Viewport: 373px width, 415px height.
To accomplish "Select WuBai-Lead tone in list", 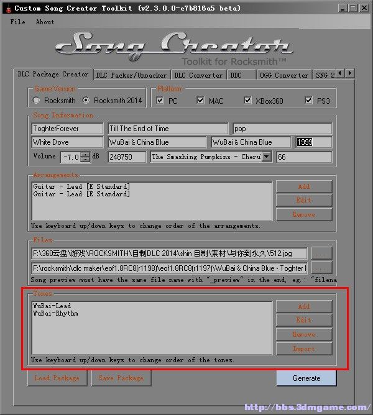I will [52, 306].
